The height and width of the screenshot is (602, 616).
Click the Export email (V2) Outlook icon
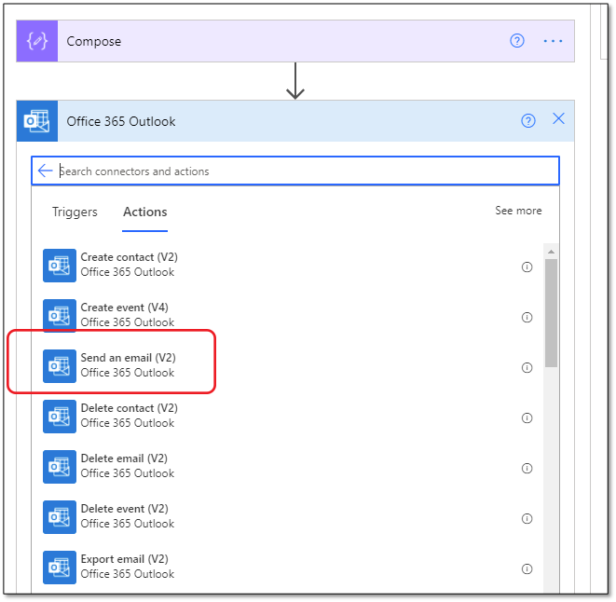[60, 568]
